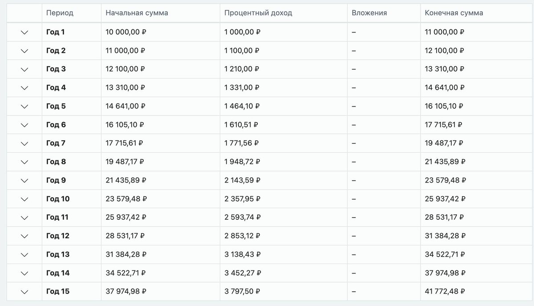The height and width of the screenshot is (306, 534).
Task: Expand the final Год 15 row
Action: [24, 292]
